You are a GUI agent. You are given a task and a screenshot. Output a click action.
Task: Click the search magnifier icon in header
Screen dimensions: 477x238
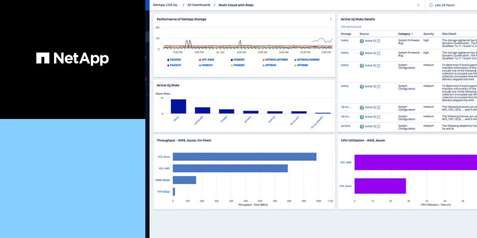tap(418, 5)
